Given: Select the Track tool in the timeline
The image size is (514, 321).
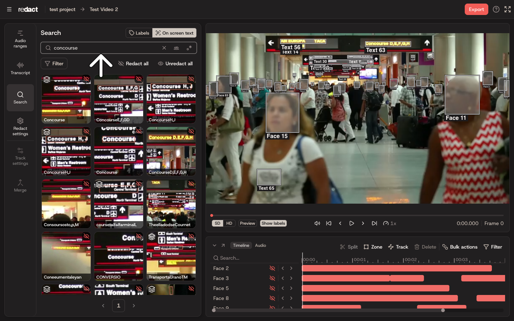Looking at the screenshot, I should [398, 247].
